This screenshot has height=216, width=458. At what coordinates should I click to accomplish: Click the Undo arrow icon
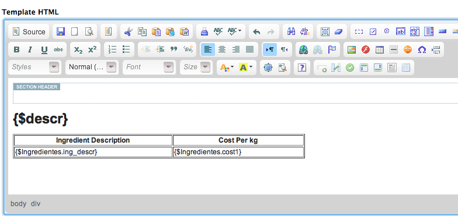point(256,31)
